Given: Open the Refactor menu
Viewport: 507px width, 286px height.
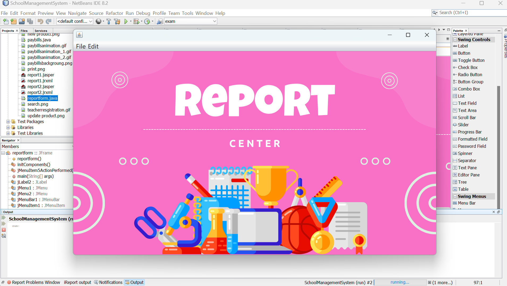Looking at the screenshot, I should [x=114, y=13].
